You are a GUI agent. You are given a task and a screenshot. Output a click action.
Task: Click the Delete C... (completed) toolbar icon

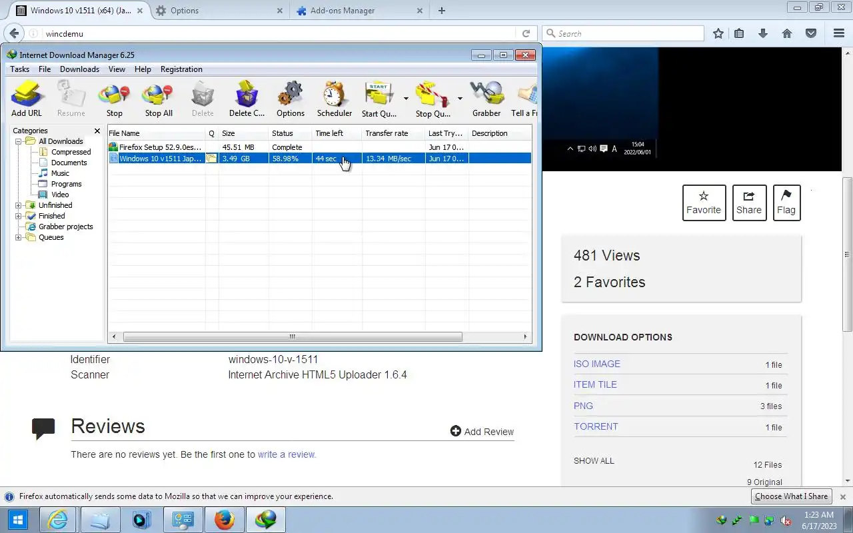[247, 99]
